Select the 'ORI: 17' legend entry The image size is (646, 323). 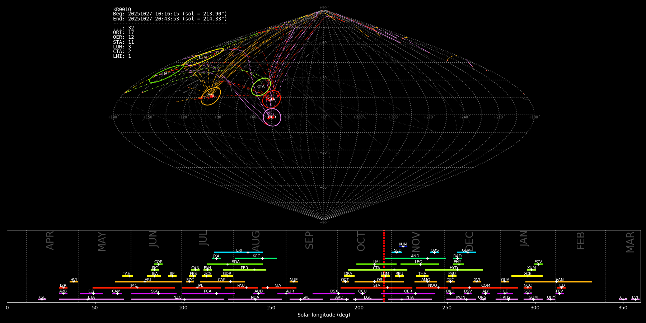[123, 33]
